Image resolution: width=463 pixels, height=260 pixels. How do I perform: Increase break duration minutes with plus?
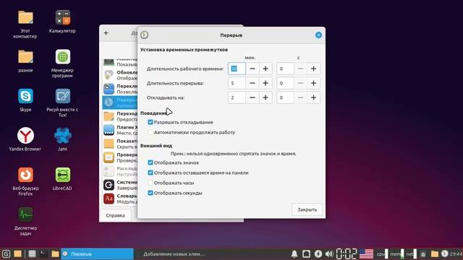pos(266,83)
